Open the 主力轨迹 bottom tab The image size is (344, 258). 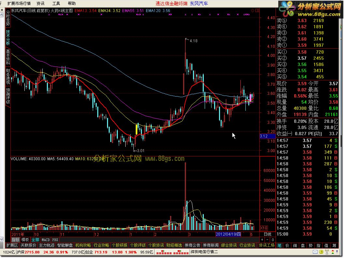coord(47,245)
